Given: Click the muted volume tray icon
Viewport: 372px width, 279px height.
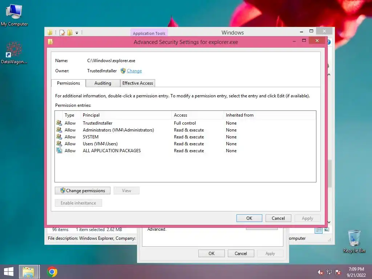Looking at the screenshot, I should click(320, 272).
